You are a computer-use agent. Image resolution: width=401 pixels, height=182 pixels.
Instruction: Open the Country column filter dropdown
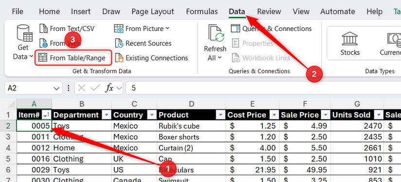coord(152,115)
